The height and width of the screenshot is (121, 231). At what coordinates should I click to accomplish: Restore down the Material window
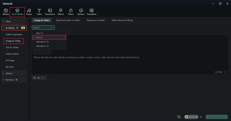point(220,4)
